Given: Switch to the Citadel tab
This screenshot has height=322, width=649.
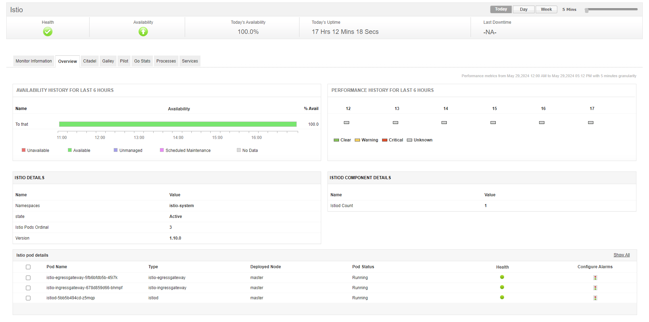Looking at the screenshot, I should pos(90,61).
